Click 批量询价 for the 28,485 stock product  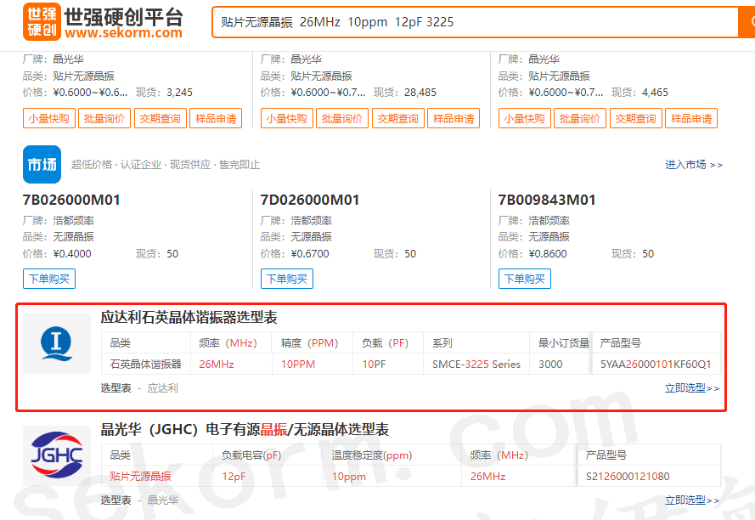342,119
